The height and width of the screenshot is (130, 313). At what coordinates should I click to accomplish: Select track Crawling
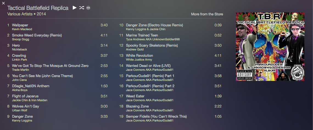(x=19, y=56)
